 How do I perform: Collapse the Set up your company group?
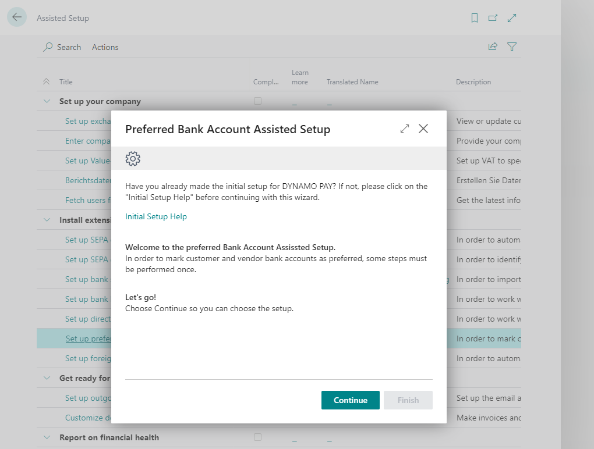(x=47, y=101)
